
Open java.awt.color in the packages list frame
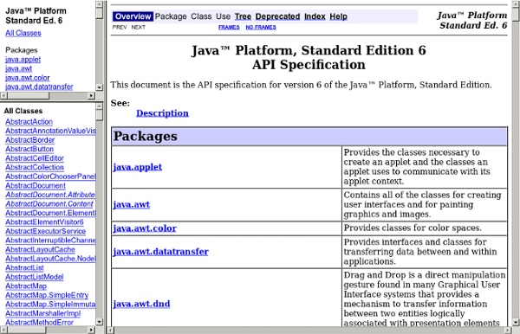point(28,78)
